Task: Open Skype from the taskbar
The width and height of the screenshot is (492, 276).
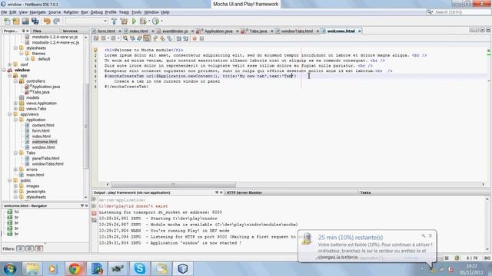Action: [x=139, y=268]
